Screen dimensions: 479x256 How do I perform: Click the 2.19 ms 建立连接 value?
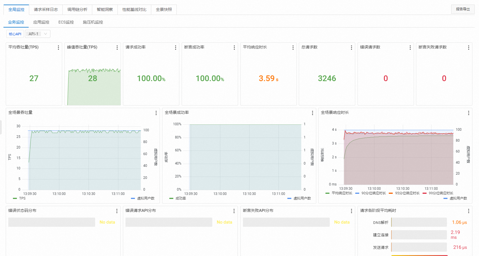tap(456, 234)
